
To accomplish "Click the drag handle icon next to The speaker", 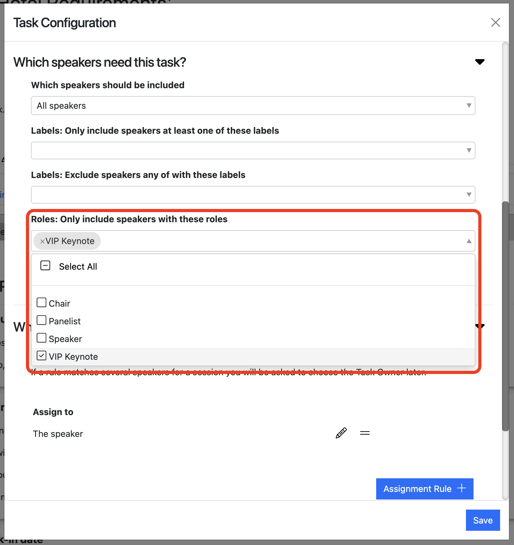I will [x=365, y=433].
